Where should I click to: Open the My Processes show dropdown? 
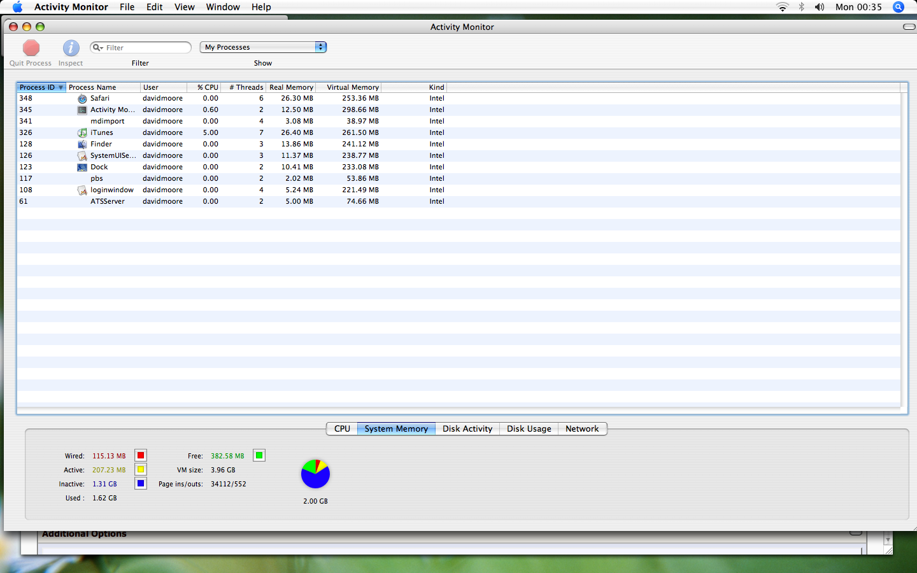coord(263,47)
